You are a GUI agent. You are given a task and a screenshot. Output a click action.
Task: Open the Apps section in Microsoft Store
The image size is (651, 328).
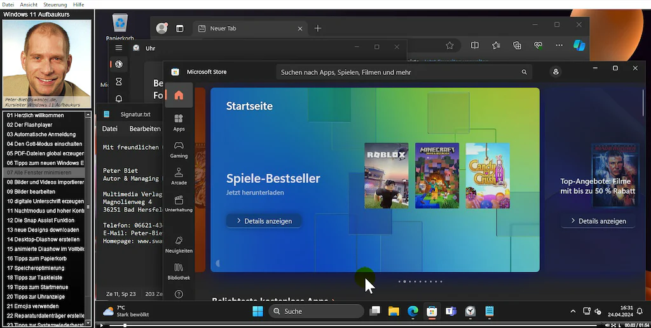tap(179, 122)
